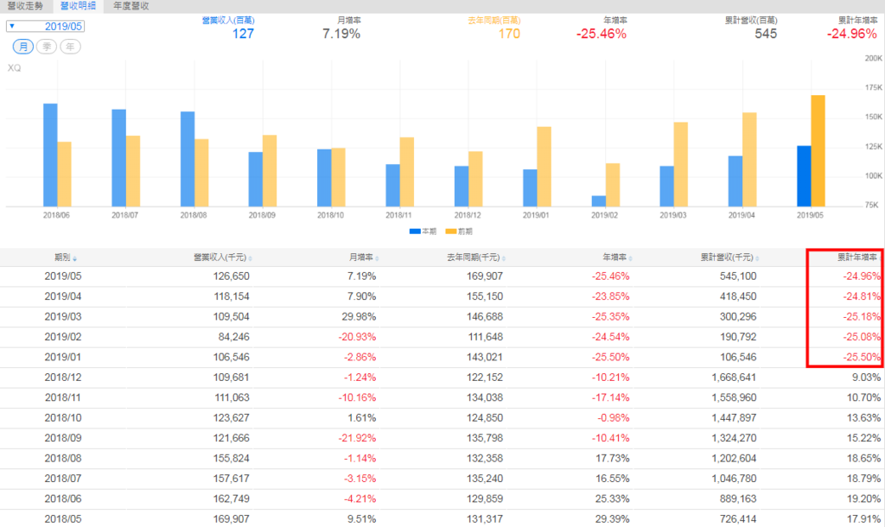The height and width of the screenshot is (527, 885).
Task: Click the summary 累計營收 value 545
Action: click(x=766, y=34)
